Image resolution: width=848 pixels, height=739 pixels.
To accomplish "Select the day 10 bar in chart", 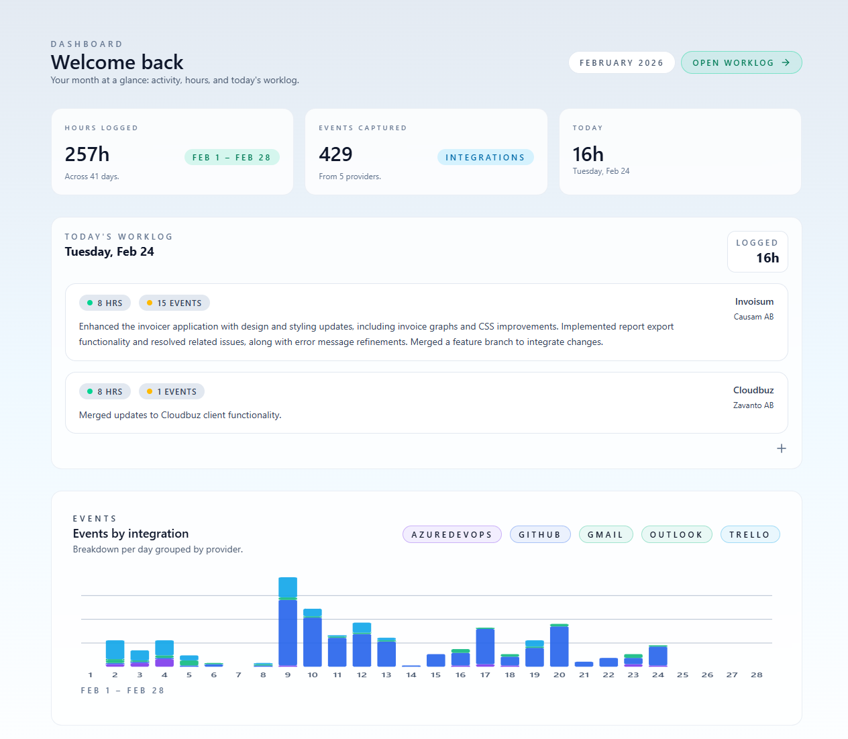I will tap(313, 638).
